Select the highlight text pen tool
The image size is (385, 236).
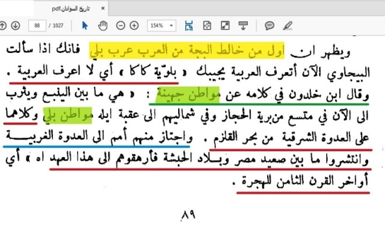(x=288, y=25)
